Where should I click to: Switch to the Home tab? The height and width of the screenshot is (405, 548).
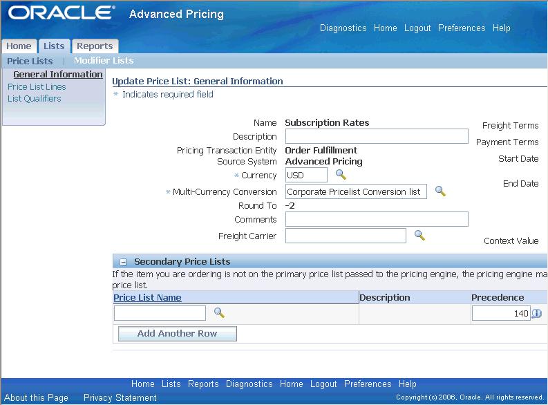point(19,46)
